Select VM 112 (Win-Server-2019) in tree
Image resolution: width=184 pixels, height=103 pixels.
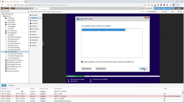[14, 49]
